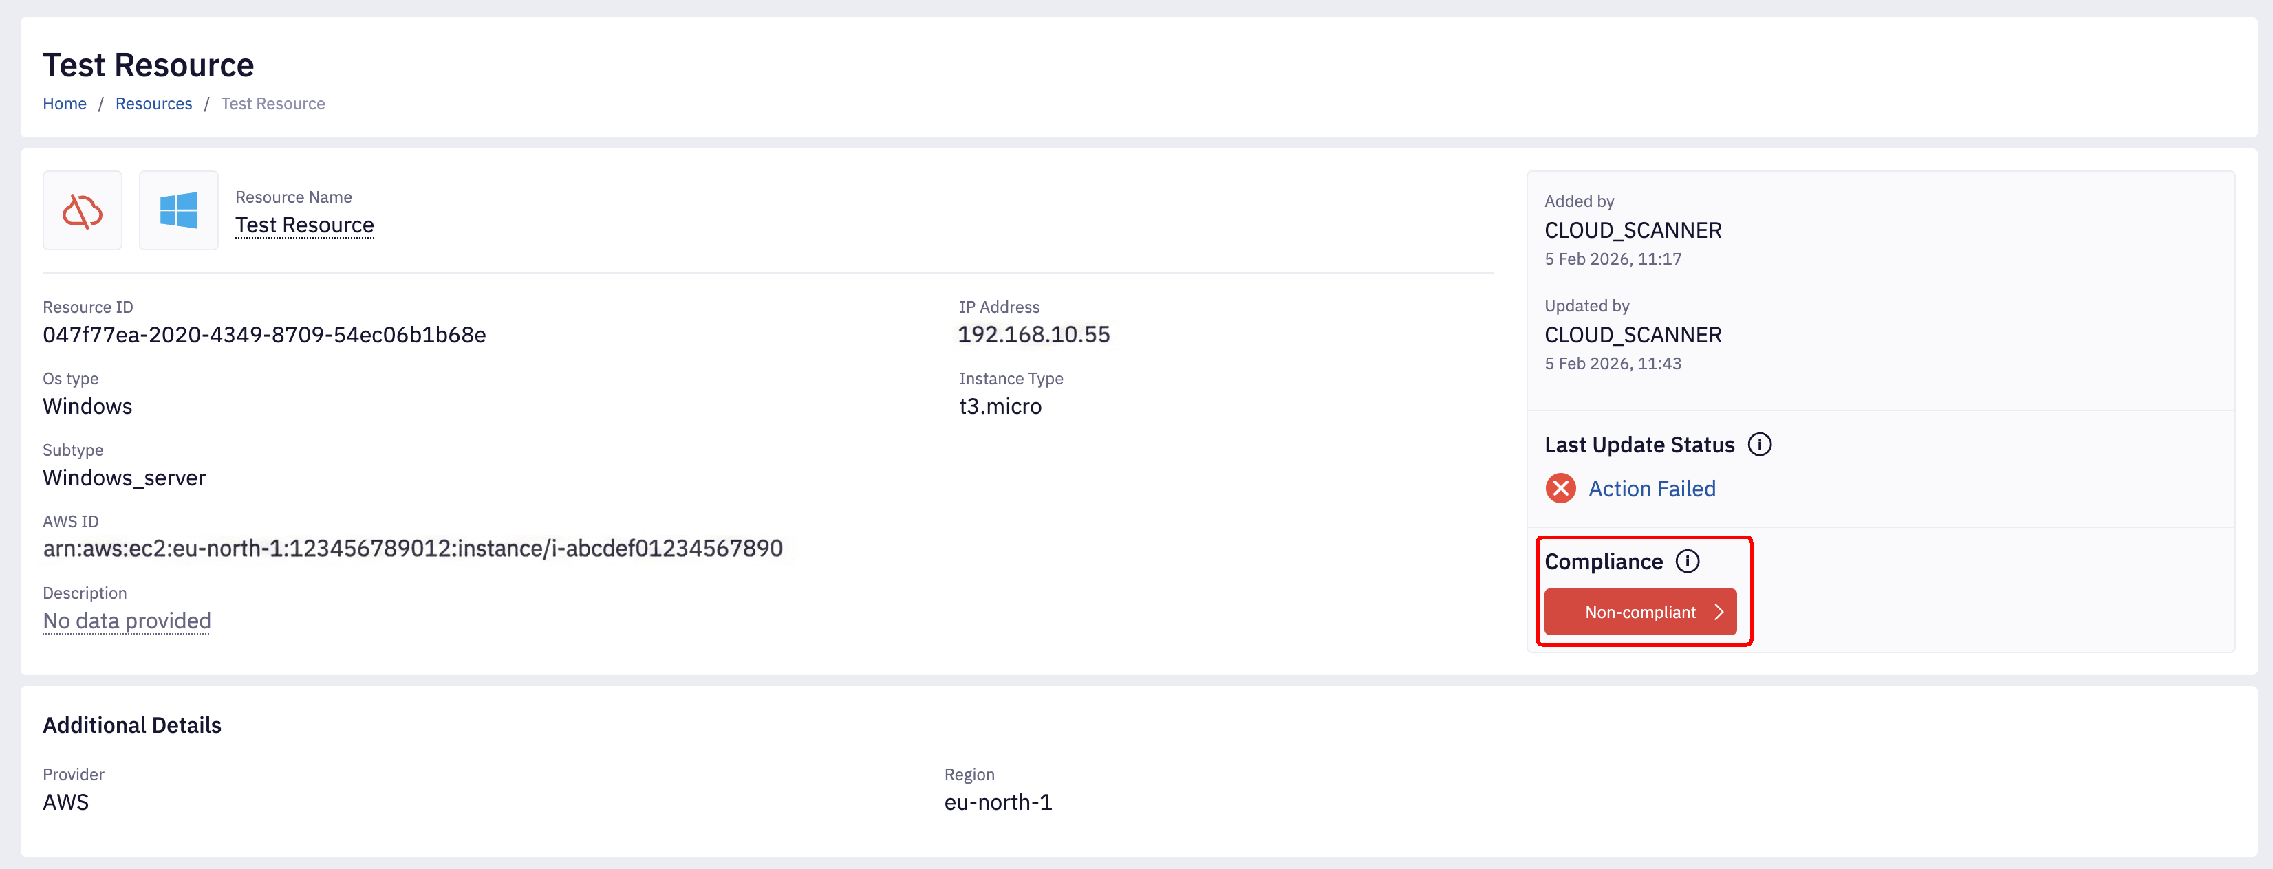2273x869 pixels.
Task: Click the Additional Details section heading
Action: click(132, 725)
